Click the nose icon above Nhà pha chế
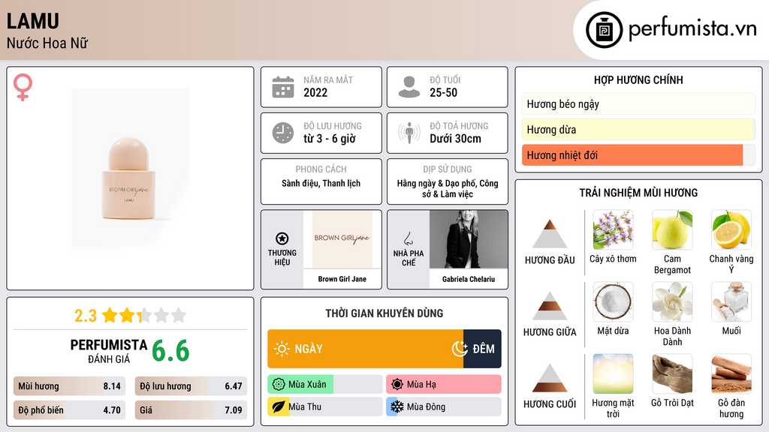 (408, 239)
